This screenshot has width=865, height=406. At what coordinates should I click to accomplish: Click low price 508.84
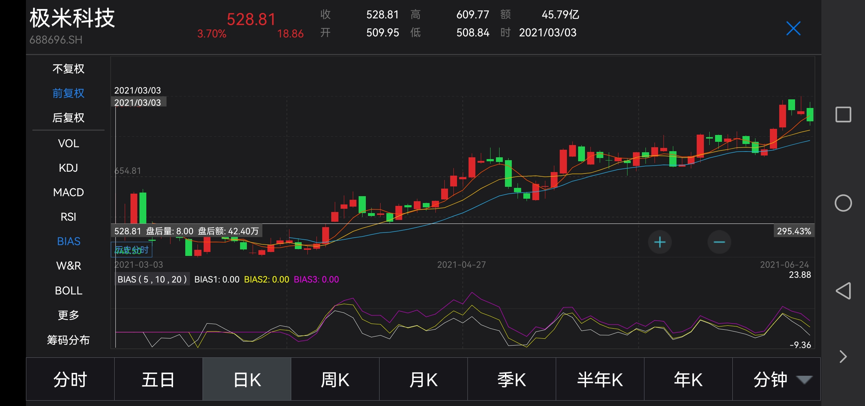473,32
